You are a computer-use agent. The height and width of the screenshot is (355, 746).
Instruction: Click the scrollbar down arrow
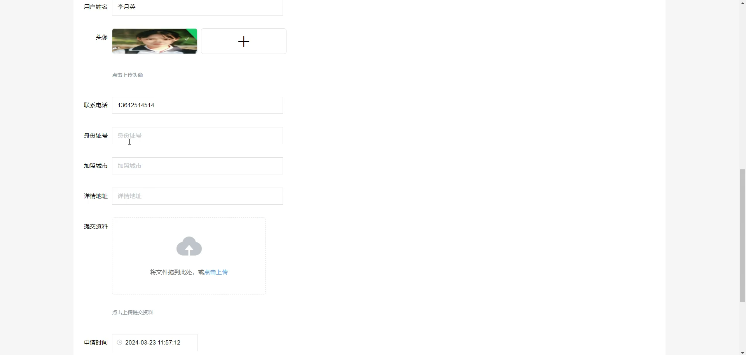[x=743, y=352]
